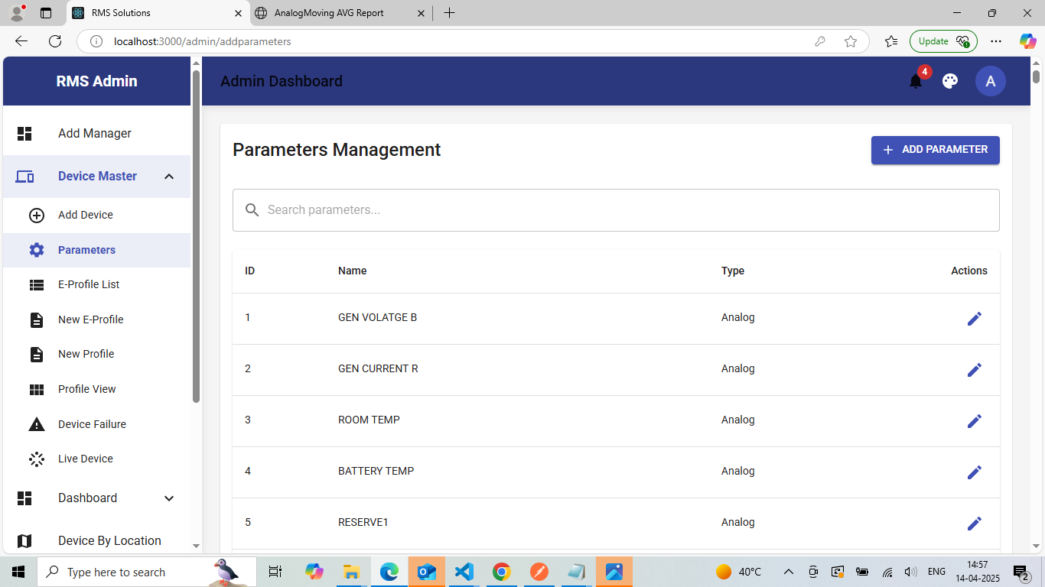
Task: Switch to AnalogMoving AVG Report tab
Action: (x=340, y=13)
